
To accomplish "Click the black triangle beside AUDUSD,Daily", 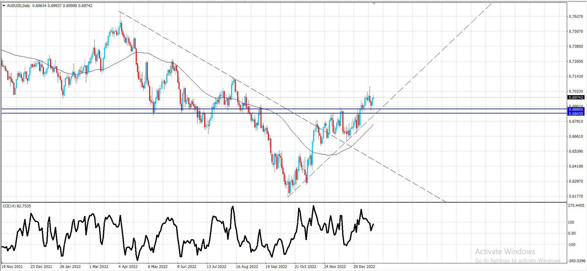I will [4, 6].
